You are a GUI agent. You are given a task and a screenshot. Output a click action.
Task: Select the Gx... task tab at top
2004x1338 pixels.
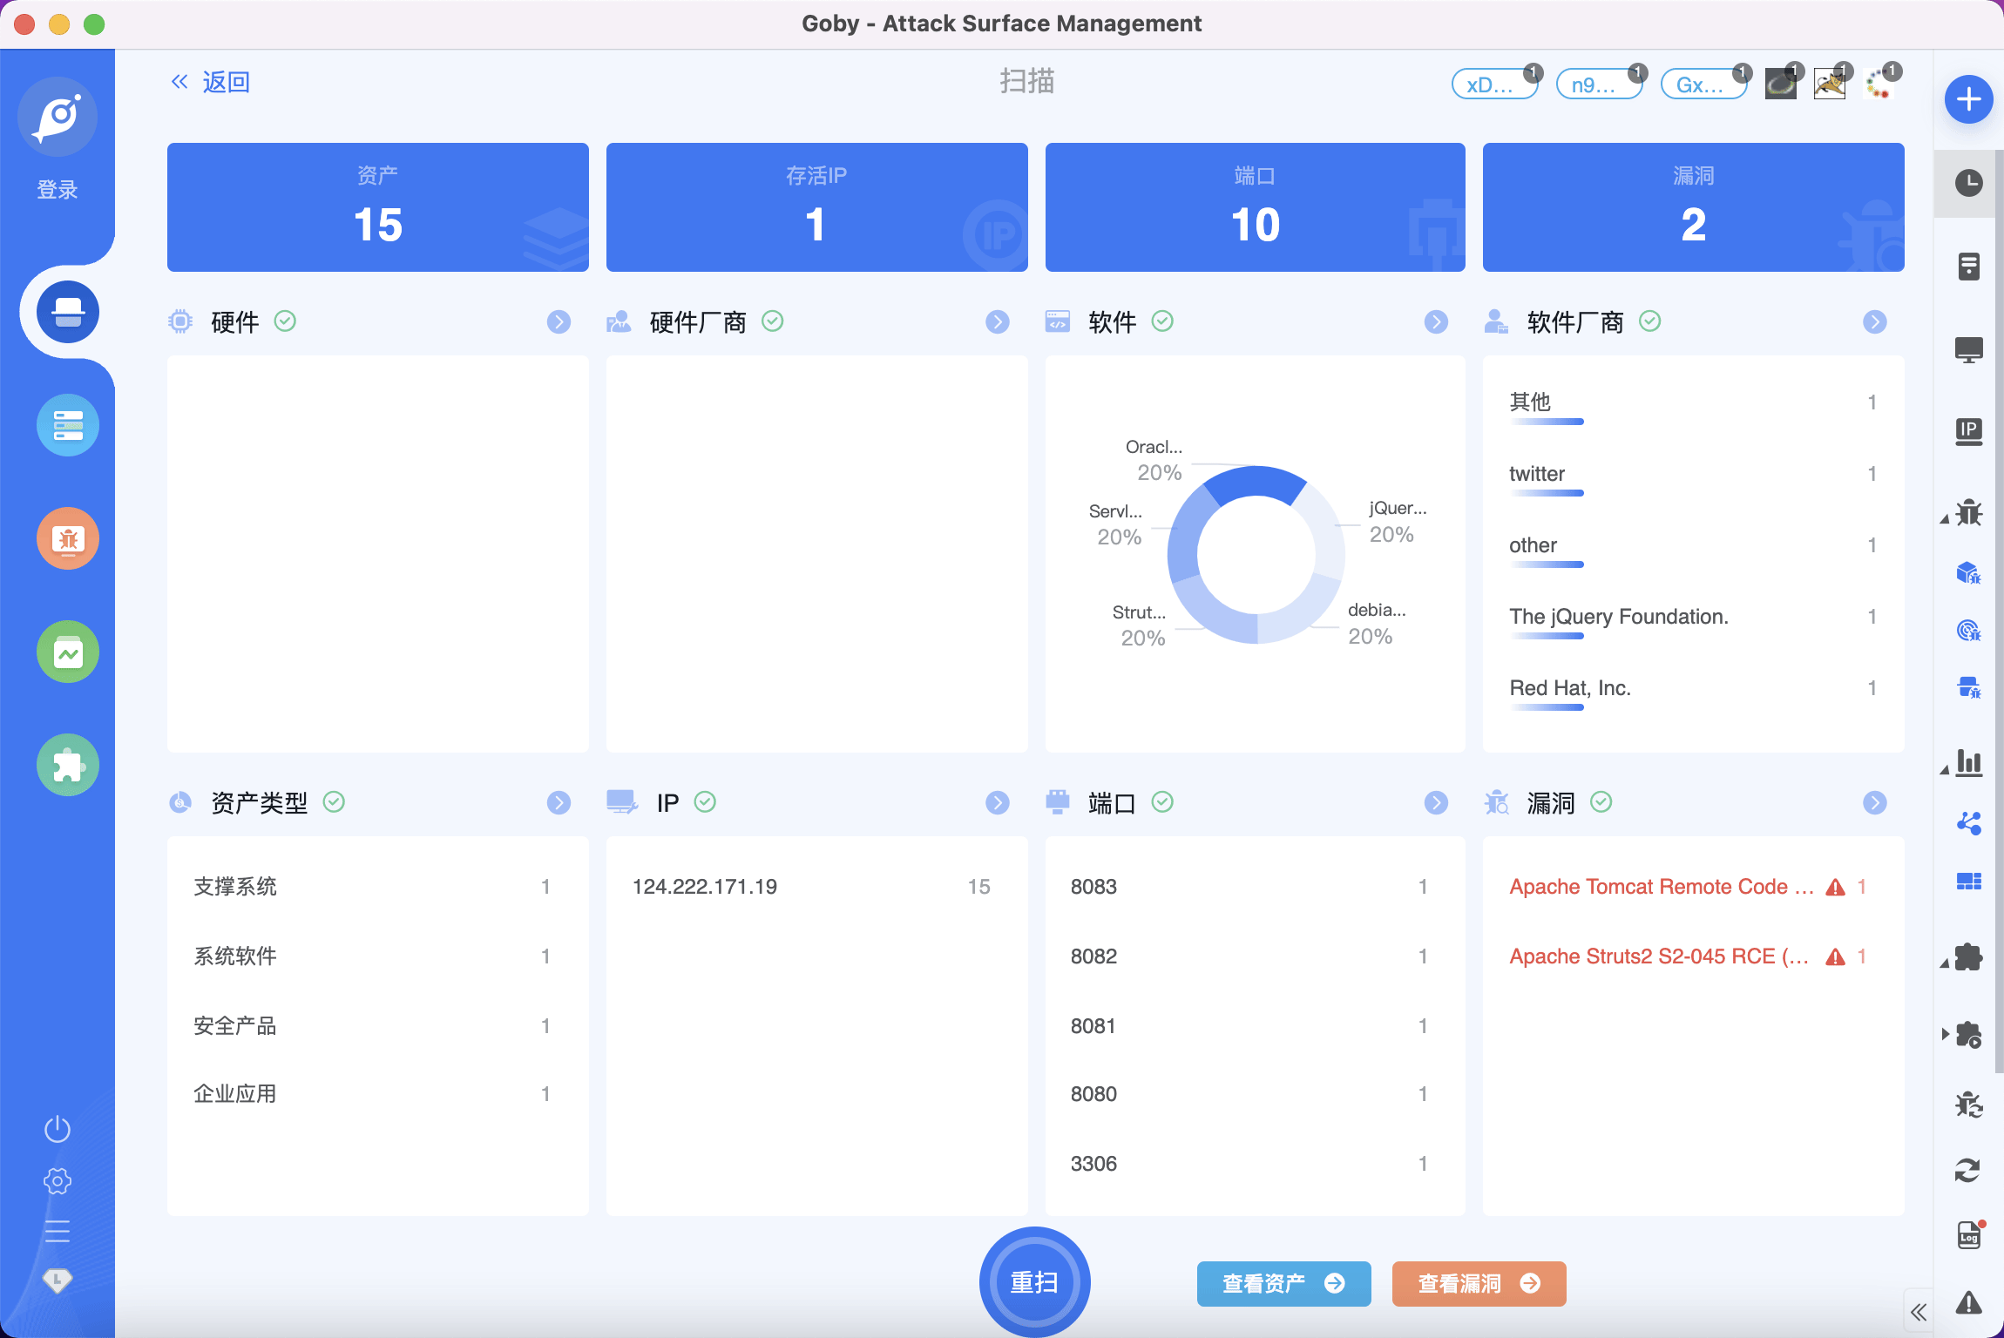pos(1701,85)
